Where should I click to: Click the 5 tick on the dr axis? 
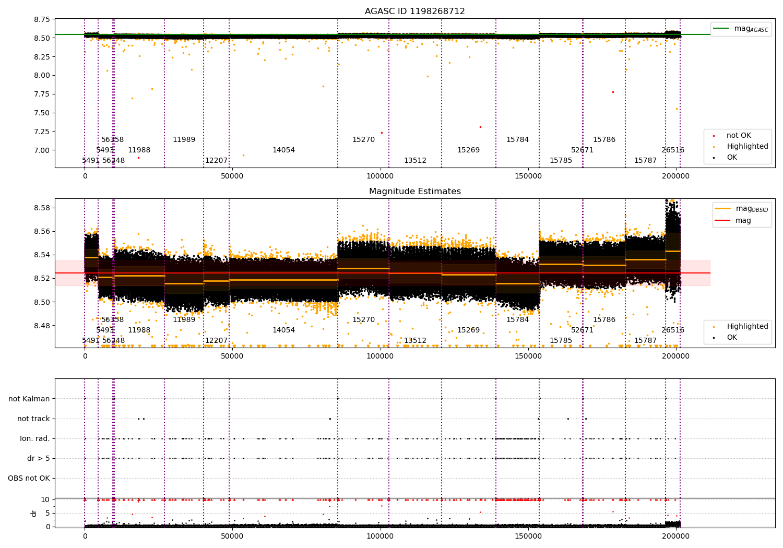(x=48, y=514)
